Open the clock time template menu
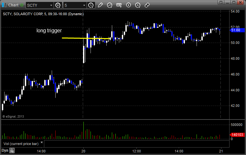This screenshot has width=246, height=155. point(91,5)
